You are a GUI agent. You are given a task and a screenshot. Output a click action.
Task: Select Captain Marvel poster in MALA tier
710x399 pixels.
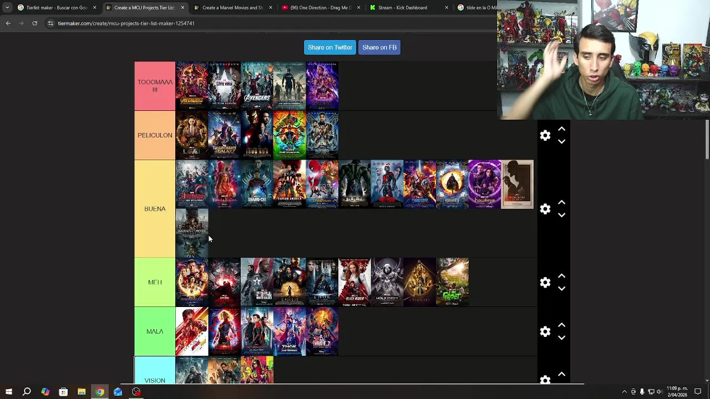click(224, 331)
